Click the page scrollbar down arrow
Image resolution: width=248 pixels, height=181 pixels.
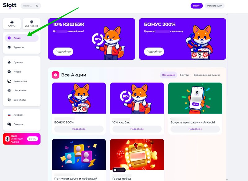click(227, 180)
